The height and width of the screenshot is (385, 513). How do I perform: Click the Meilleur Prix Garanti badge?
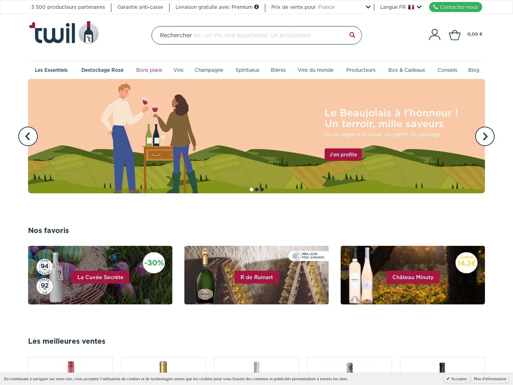(x=308, y=256)
